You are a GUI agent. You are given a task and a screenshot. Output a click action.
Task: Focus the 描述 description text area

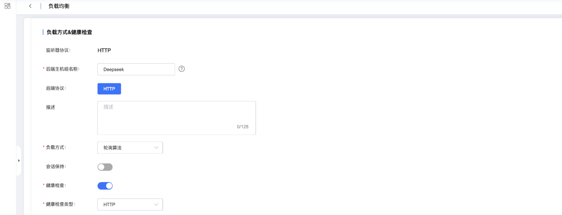click(176, 118)
